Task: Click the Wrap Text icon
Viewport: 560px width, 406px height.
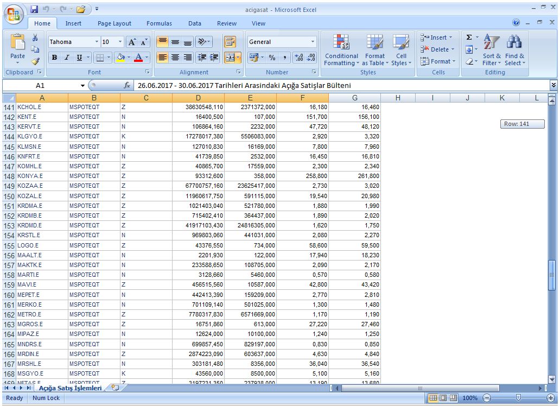Action: tap(230, 42)
